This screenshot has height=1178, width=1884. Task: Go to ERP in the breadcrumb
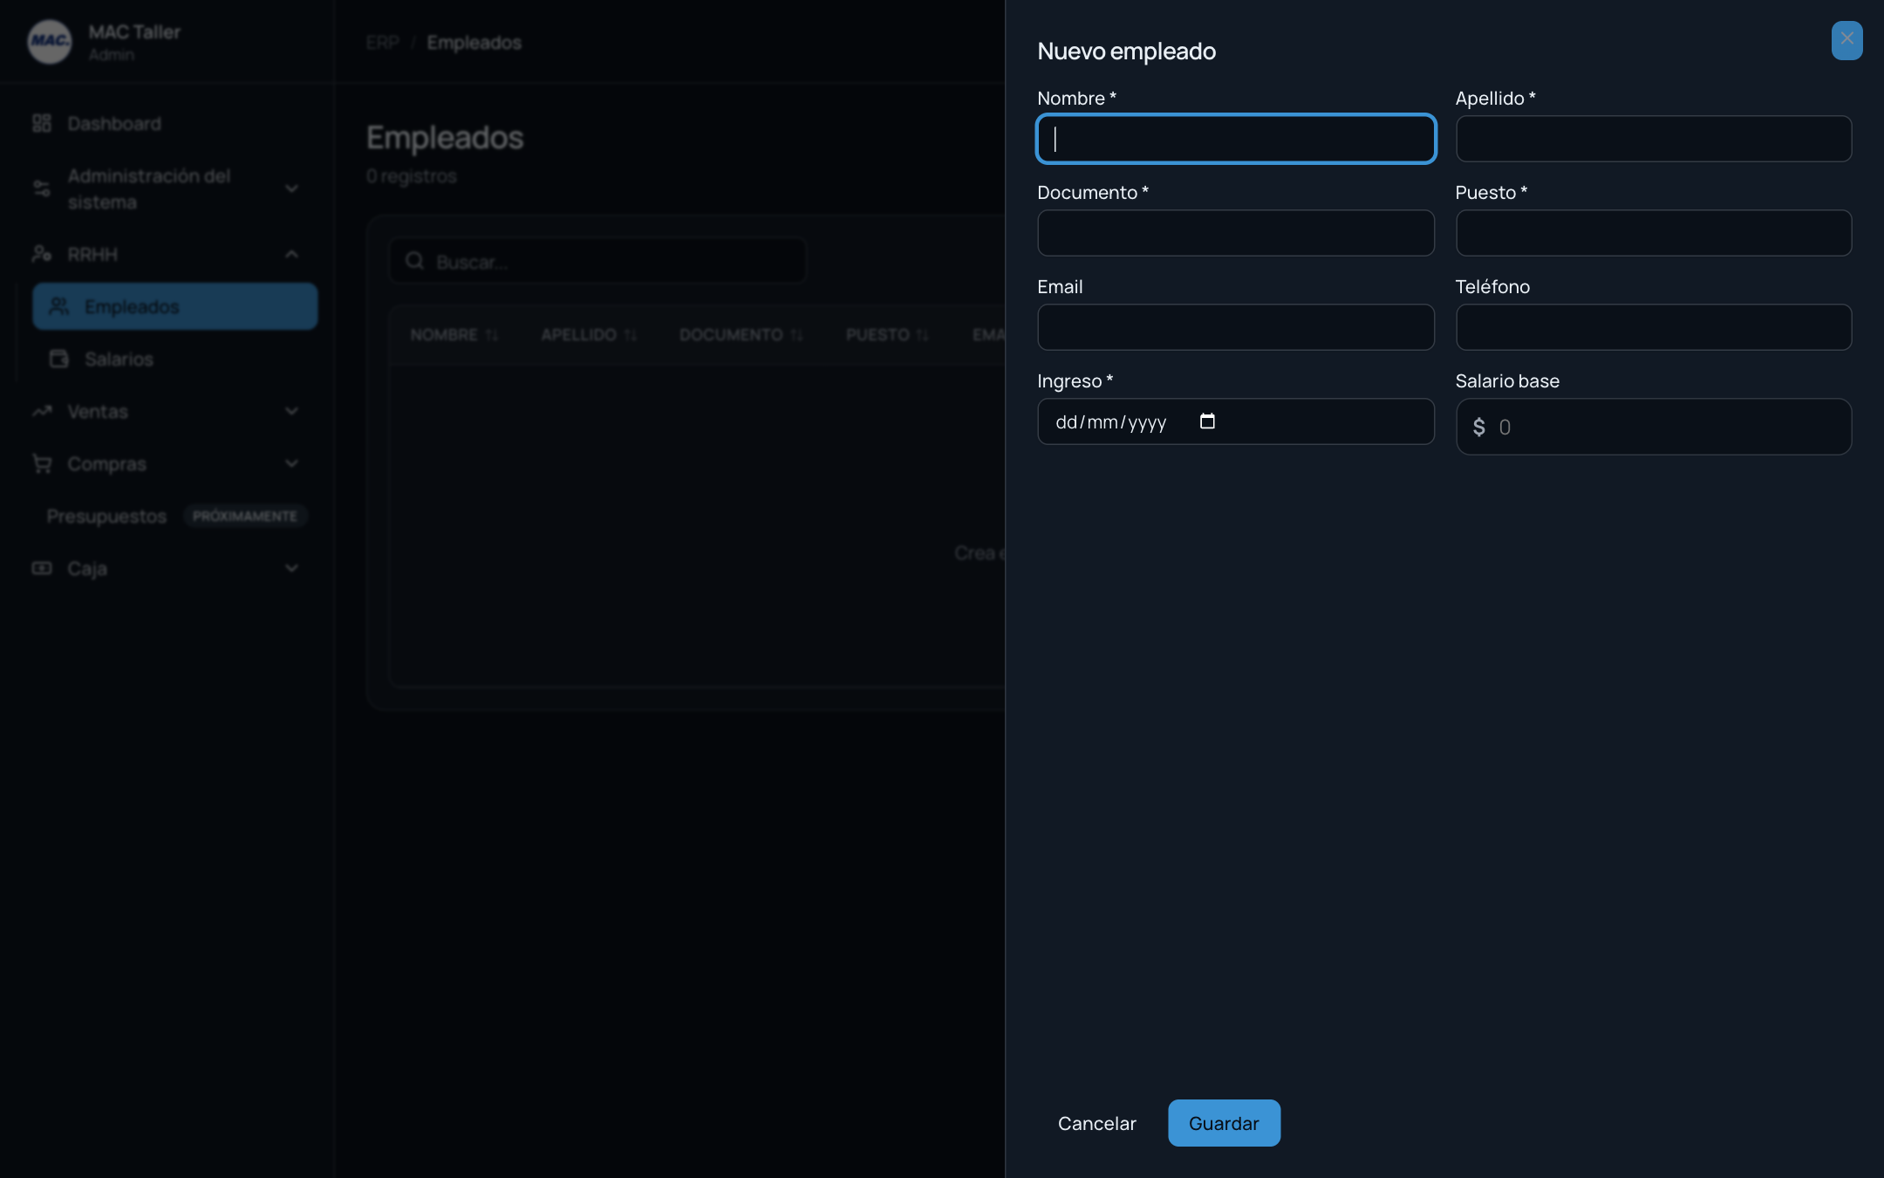382,42
